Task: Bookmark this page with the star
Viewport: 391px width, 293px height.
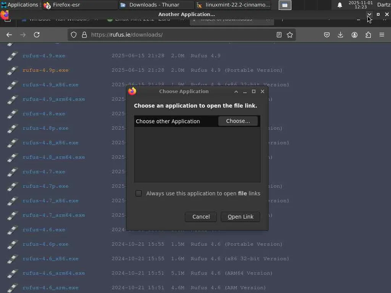Action: point(290,35)
